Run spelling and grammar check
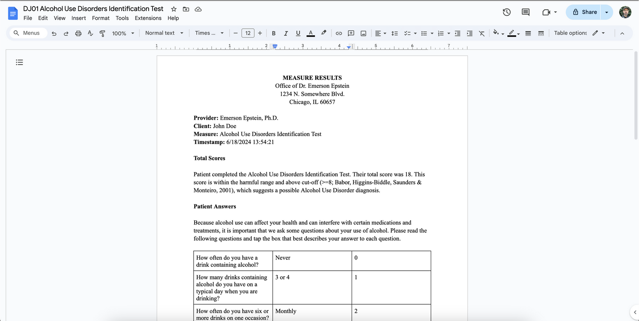The width and height of the screenshot is (639, 321). point(90,33)
